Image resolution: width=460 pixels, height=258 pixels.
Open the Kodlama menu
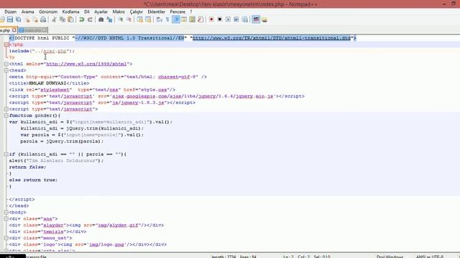(70, 11)
